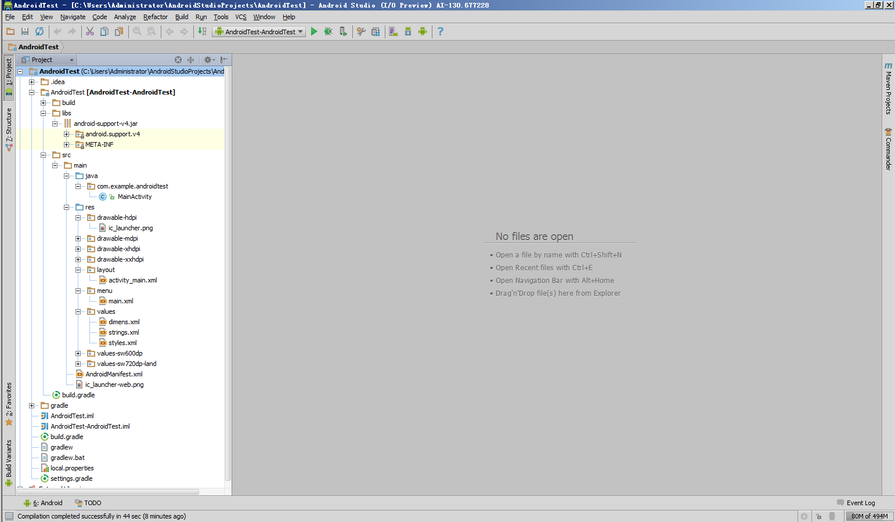The image size is (895, 522).
Task: Click the Project panel horizontal scrollbar
Action: coord(107,492)
